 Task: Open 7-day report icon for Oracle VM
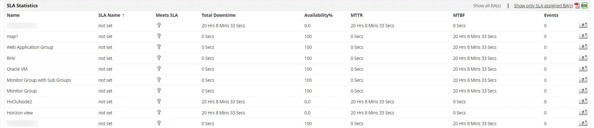(x=583, y=69)
